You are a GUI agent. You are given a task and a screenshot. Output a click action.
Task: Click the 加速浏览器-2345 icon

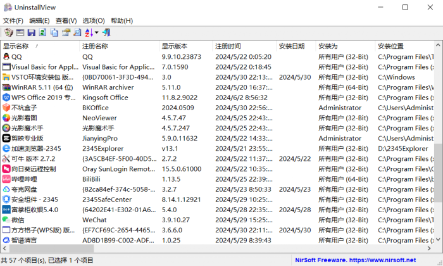(6, 148)
